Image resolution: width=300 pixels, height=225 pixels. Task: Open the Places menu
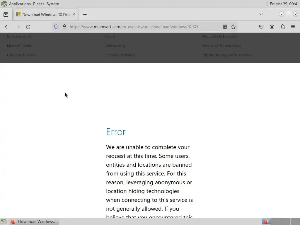tap(39, 4)
